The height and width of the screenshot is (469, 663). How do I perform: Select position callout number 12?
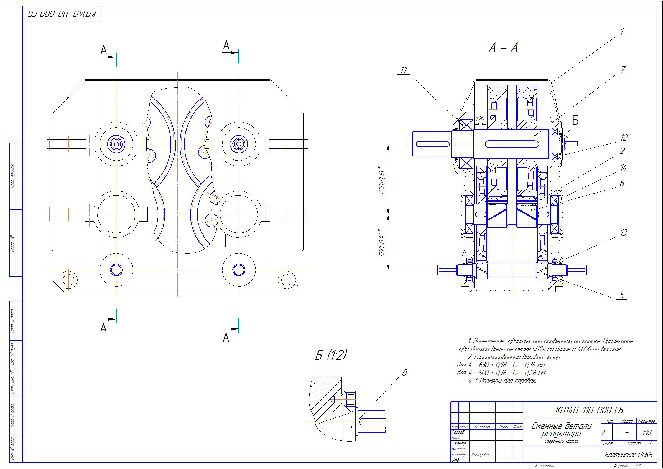(624, 138)
